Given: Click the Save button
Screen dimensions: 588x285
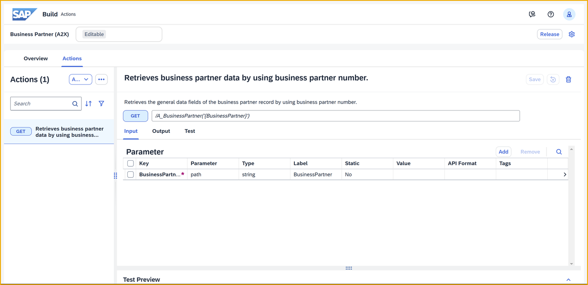Looking at the screenshot, I should 535,80.
